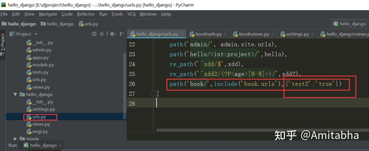369x151 pixels.
Task: Click the PyCharm icon in title bar
Action: coord(3,5)
